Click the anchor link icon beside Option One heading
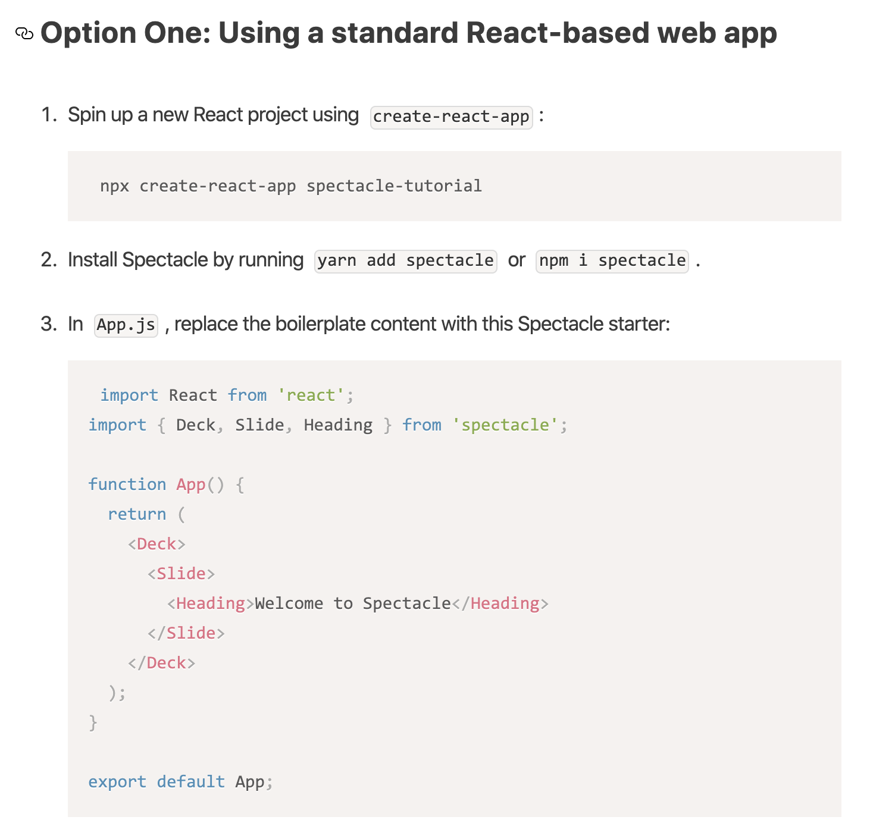The image size is (895, 823). (x=24, y=33)
